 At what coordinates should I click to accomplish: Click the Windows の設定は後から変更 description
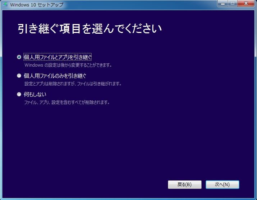point(68,65)
